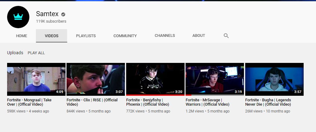Click the watch-progress bar under MrSavage video
Viewport: 316px width, 132px height.
215,95
